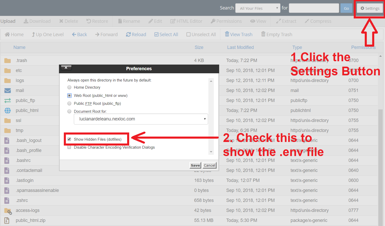Click the Home navigation icon

[7, 35]
